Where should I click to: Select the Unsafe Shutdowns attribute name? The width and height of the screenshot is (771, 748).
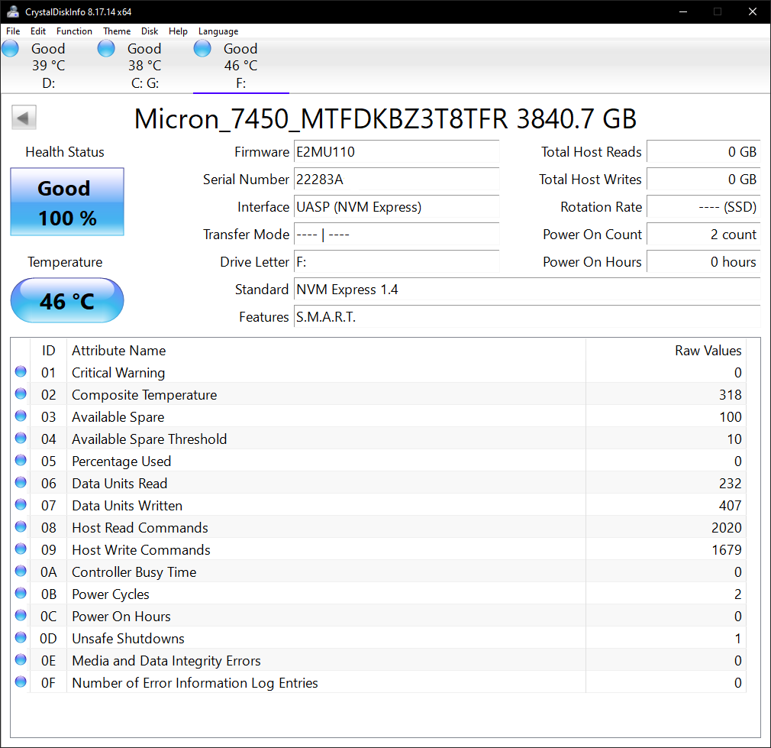[x=127, y=638]
